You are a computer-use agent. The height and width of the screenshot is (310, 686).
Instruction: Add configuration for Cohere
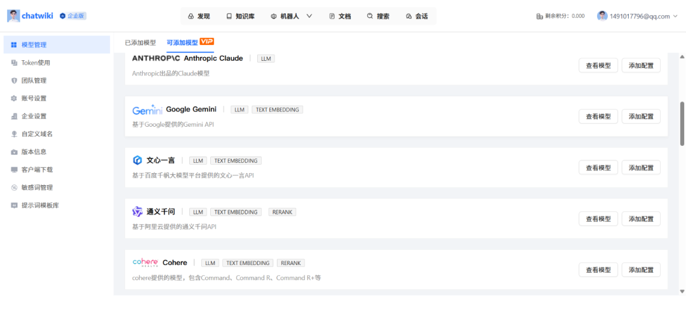[641, 270]
